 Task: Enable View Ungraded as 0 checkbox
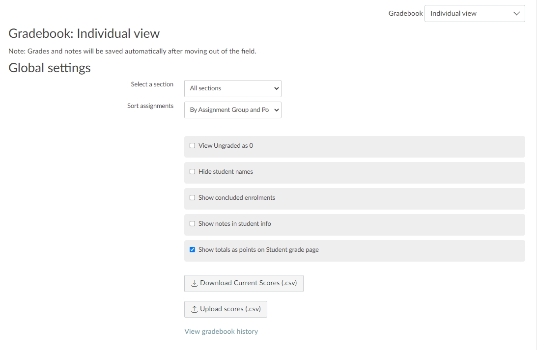click(192, 146)
